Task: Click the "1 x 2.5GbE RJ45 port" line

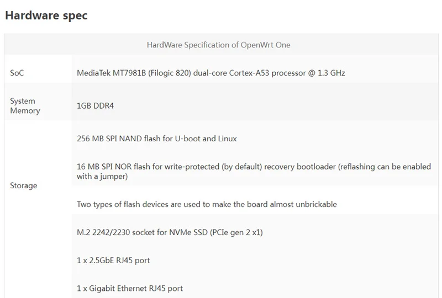Action: tap(113, 260)
